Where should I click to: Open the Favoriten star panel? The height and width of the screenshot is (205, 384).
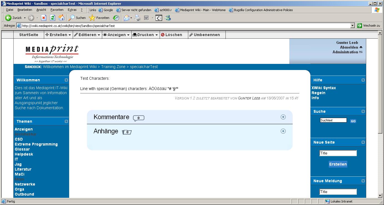click(x=99, y=18)
